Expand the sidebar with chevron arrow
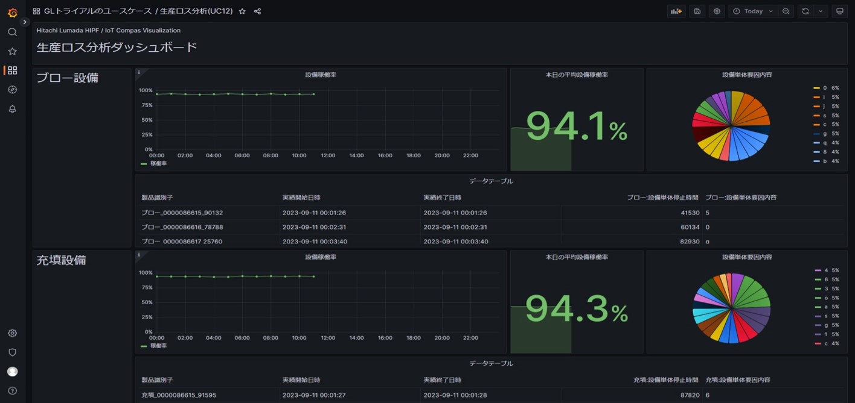 [x=25, y=22]
